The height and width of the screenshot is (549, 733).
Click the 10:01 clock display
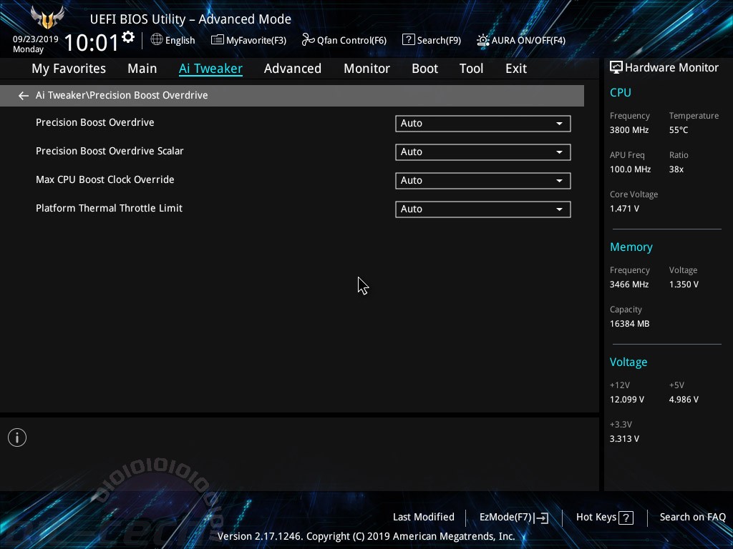pyautogui.click(x=92, y=42)
